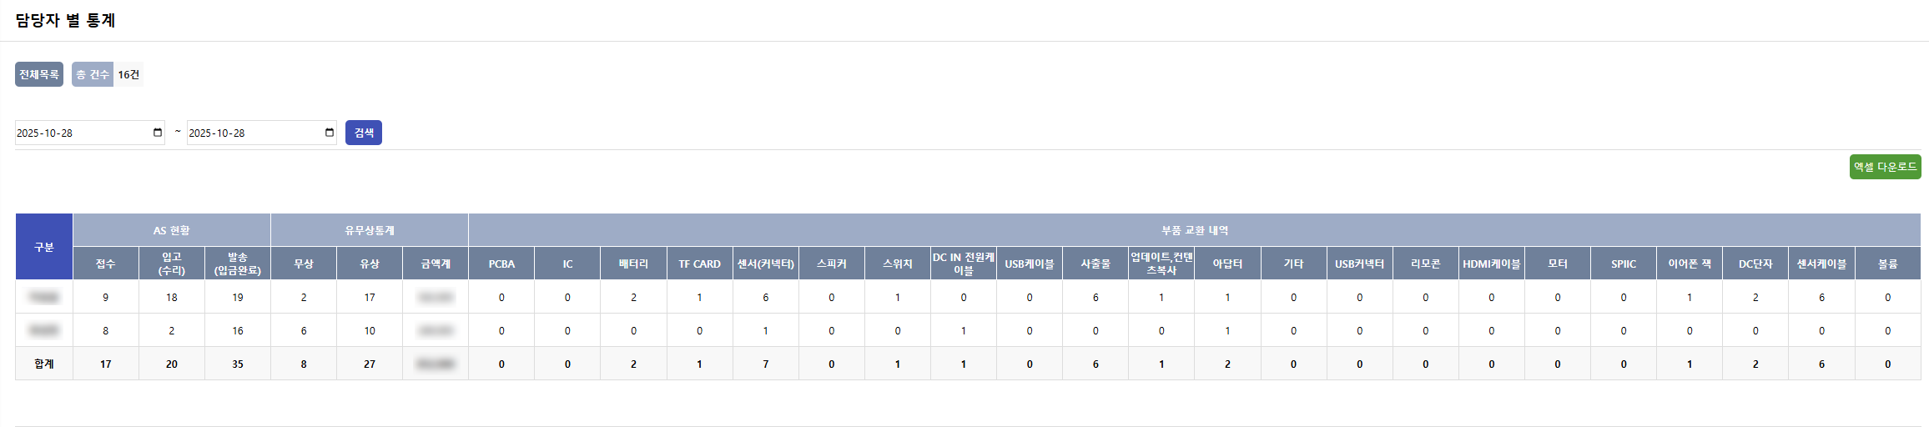Viewport: 1929px width, 427px height.
Task: Select the TF CARD column header
Action: coord(699,264)
